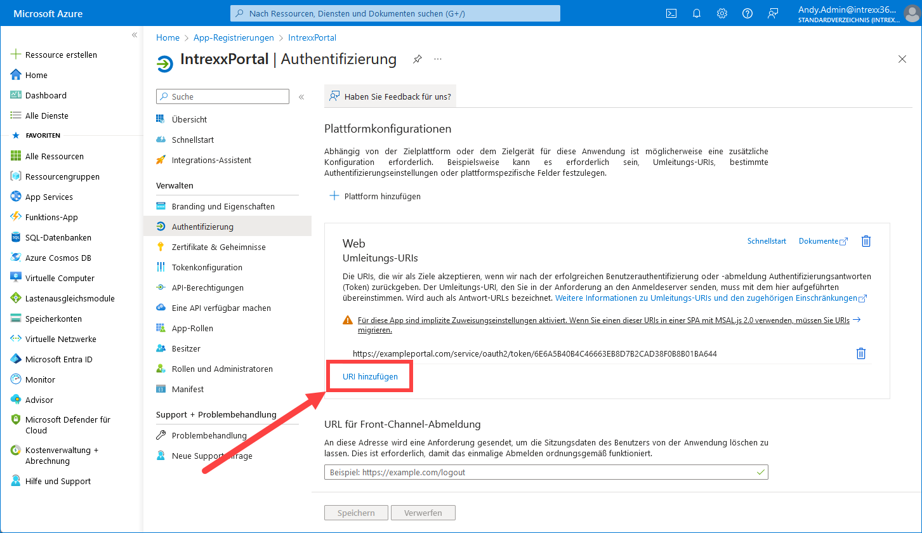Open Integrations-Assistent
Image resolution: width=922 pixels, height=533 pixels.
[204, 160]
